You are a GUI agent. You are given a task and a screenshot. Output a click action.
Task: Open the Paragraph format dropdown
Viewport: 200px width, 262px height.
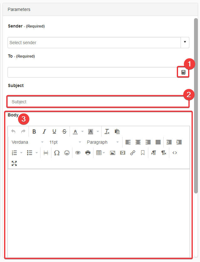click(x=103, y=142)
